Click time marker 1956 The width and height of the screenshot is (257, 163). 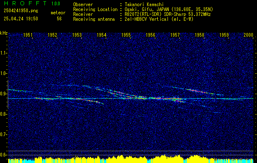(150, 35)
